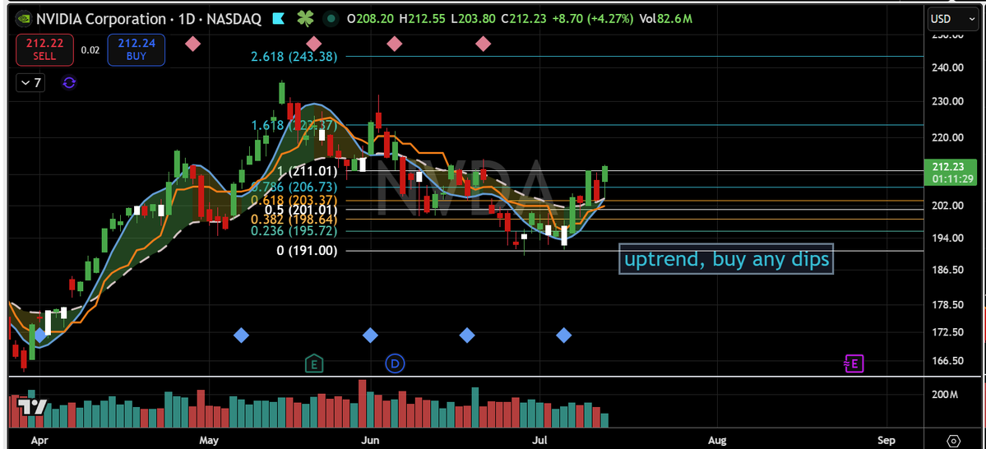Select the 0.382 (198.64) fib label
Image resolution: width=986 pixels, height=449 pixels.
coord(294,220)
